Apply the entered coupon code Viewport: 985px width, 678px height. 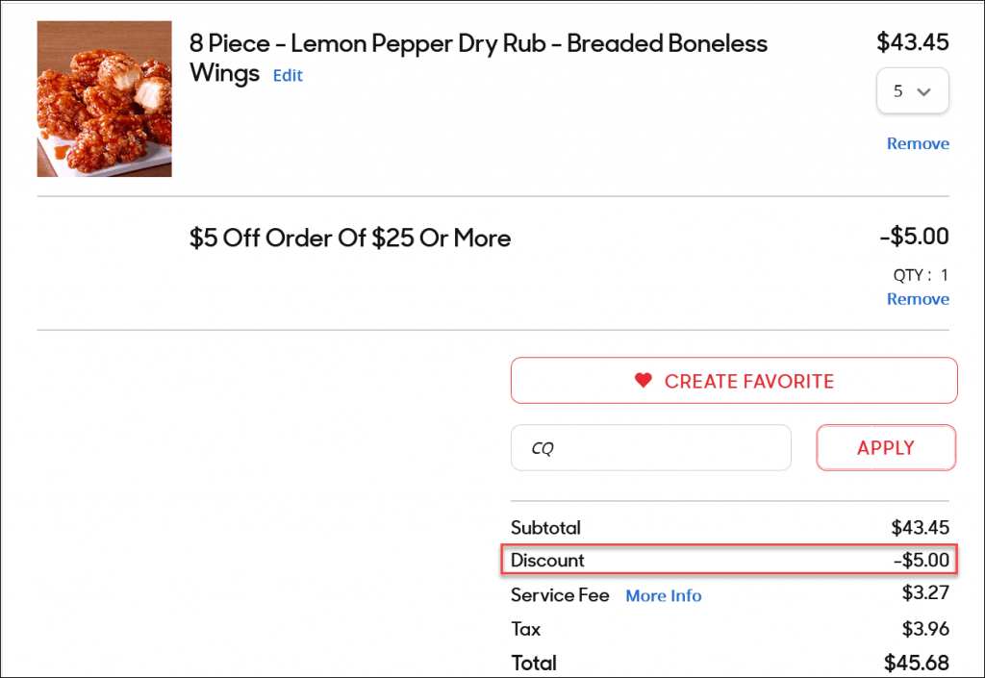pos(886,447)
